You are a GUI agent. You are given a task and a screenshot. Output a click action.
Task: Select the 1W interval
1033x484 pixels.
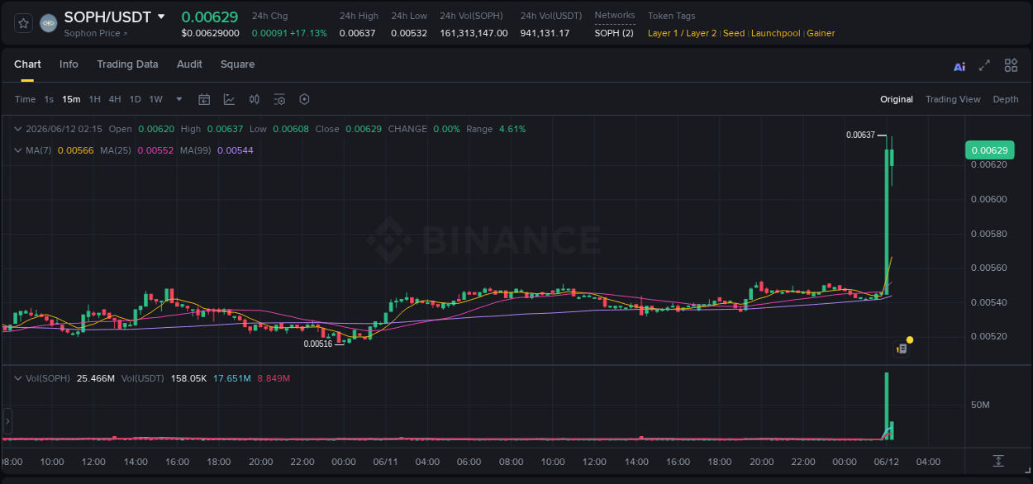(x=155, y=99)
